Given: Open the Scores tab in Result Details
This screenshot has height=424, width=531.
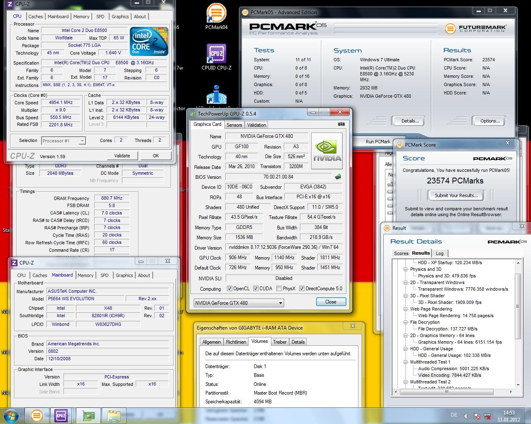Looking at the screenshot, I should pos(401,253).
